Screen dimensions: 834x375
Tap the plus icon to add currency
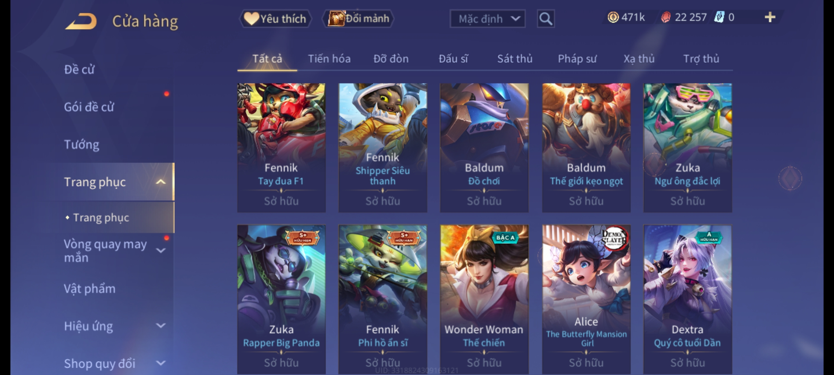770,17
